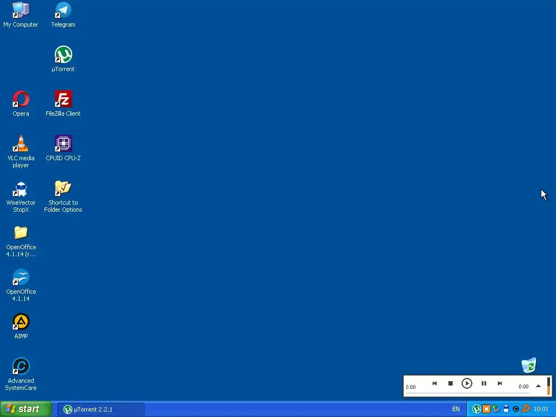556x417 pixels.
Task: Stop playback in the mini player
Action: (450, 383)
